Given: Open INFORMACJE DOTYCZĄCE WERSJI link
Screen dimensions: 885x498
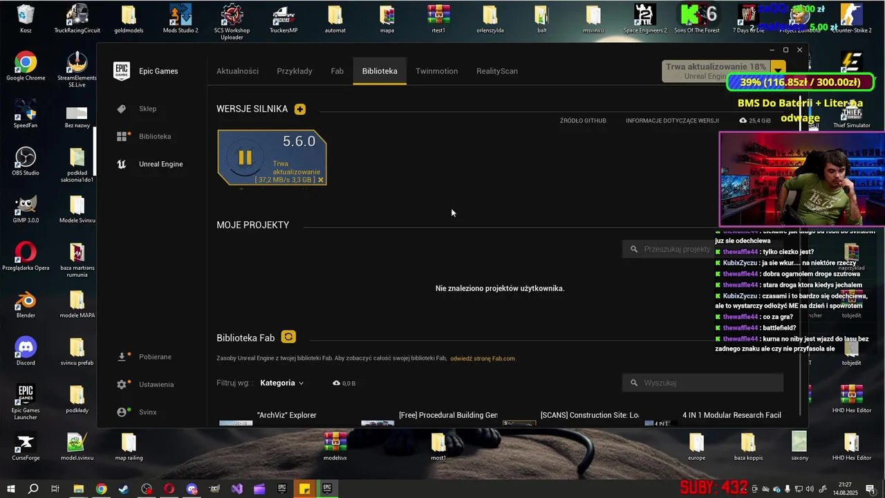Looking at the screenshot, I should pos(672,120).
